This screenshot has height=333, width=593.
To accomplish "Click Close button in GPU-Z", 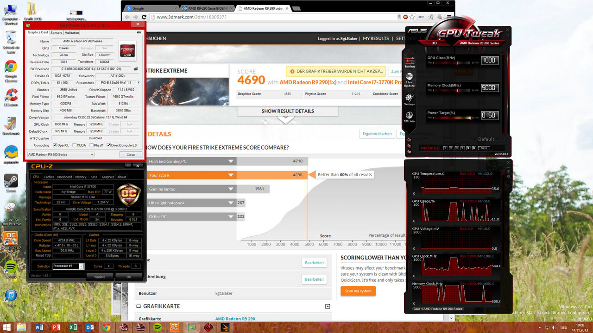I will click(131, 154).
